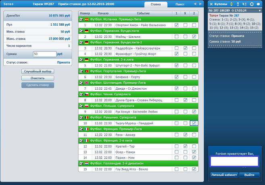Click the white text box under Fonbet greeting
The height and width of the screenshot is (185, 265).
[x=234, y=161]
